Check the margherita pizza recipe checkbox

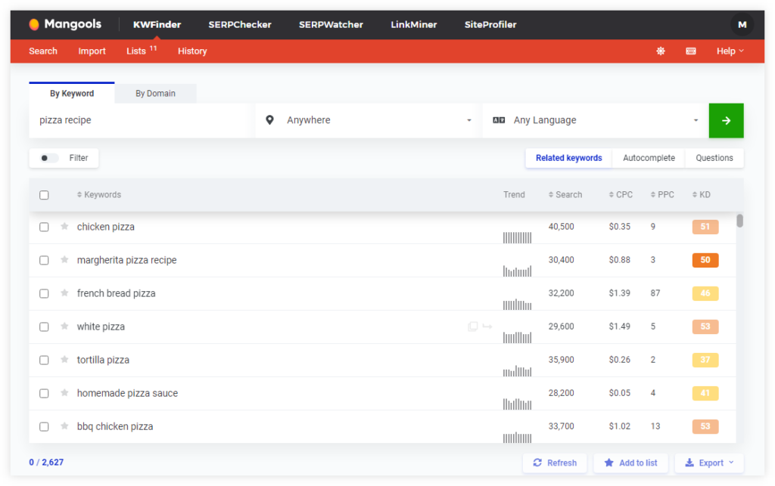[44, 260]
